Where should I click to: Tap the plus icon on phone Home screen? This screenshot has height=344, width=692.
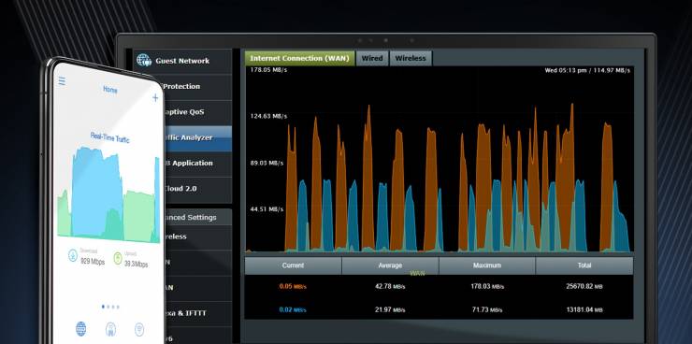click(x=155, y=98)
